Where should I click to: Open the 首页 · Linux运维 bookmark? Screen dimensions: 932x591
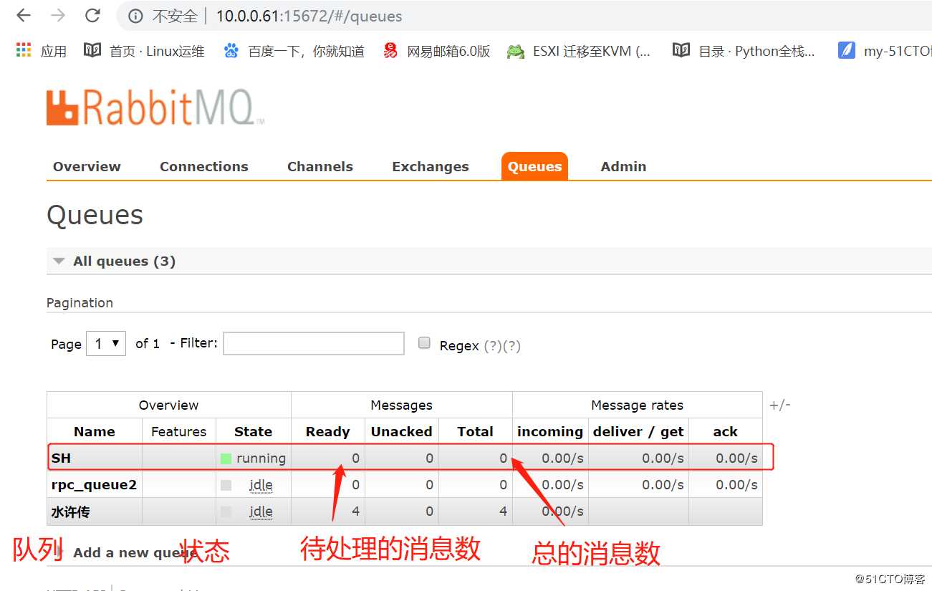(144, 51)
